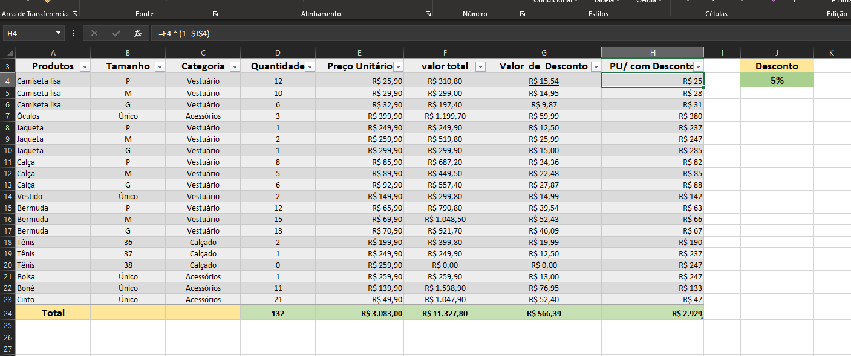Select the Cinto product cell
Screen dimensions: 851x356
pos(53,299)
